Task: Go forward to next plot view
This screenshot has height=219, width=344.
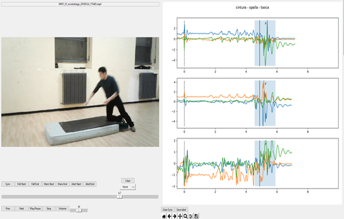Action: [x=174, y=216]
